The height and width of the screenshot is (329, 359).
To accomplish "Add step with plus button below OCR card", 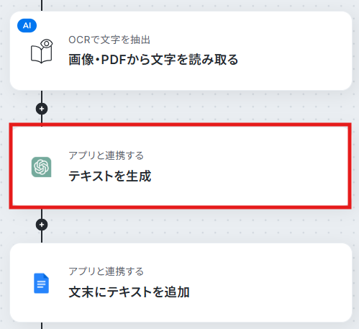I will coord(42,109).
